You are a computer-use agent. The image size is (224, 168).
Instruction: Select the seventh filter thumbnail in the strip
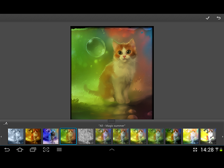tap(121, 136)
